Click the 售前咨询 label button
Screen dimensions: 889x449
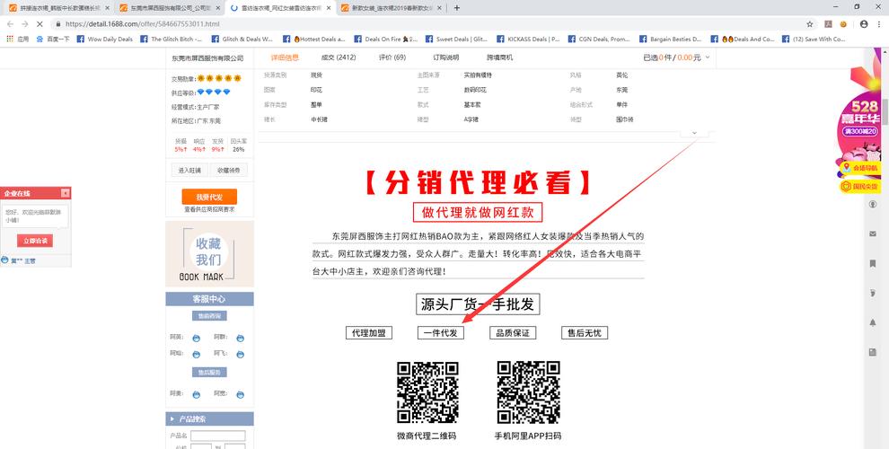pyautogui.click(x=209, y=316)
